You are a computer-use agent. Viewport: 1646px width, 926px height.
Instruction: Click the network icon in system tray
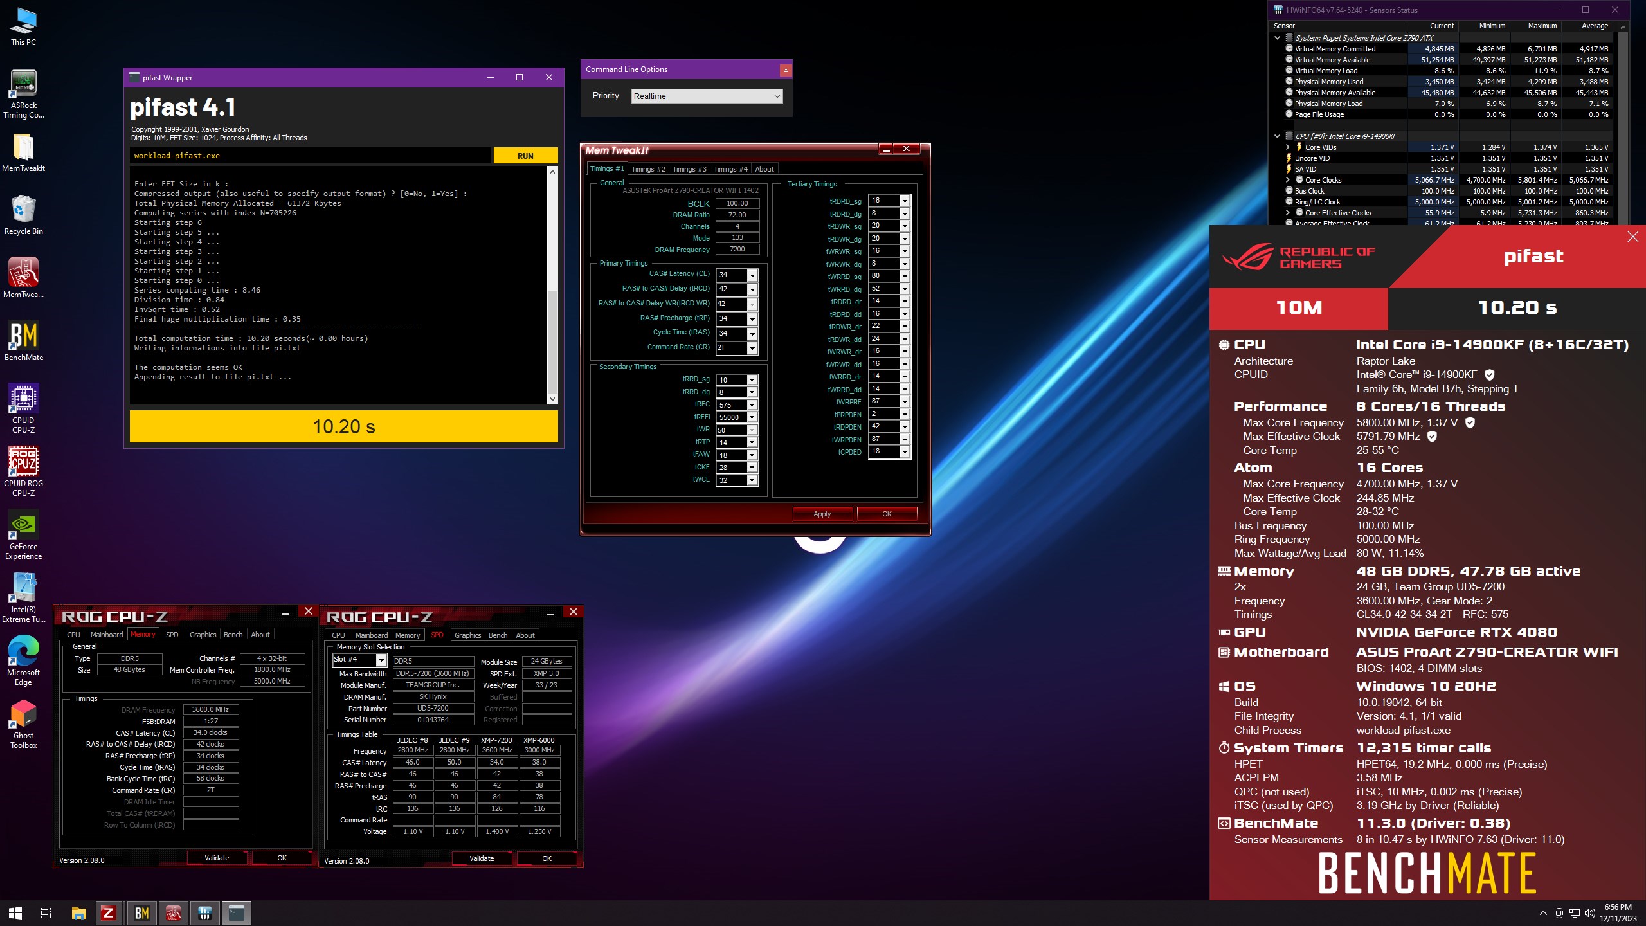coord(1575,913)
